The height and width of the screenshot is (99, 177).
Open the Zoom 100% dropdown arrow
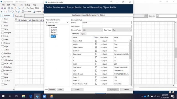tap(41, 8)
